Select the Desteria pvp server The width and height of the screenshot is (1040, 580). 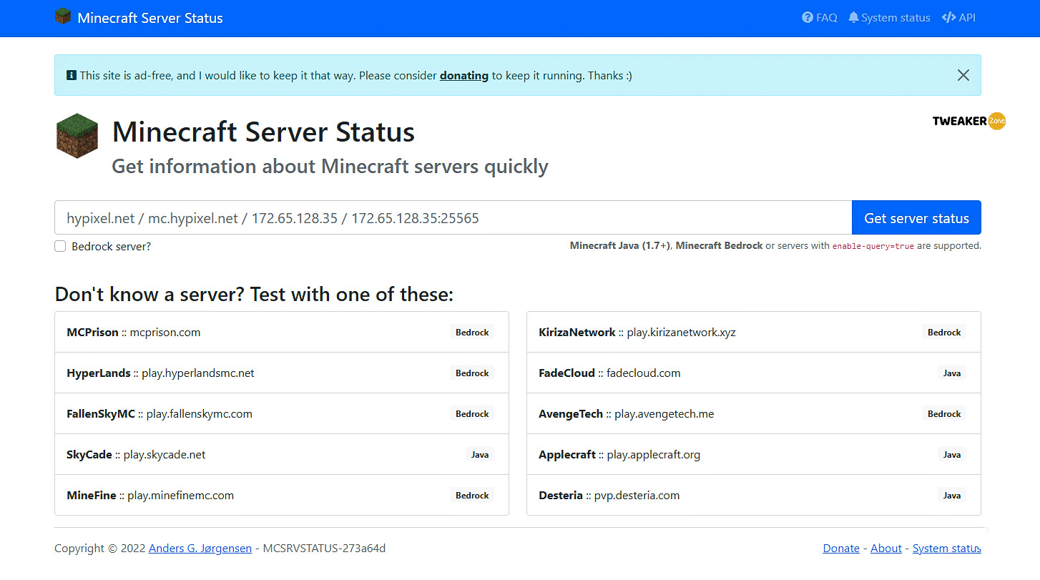pos(753,495)
